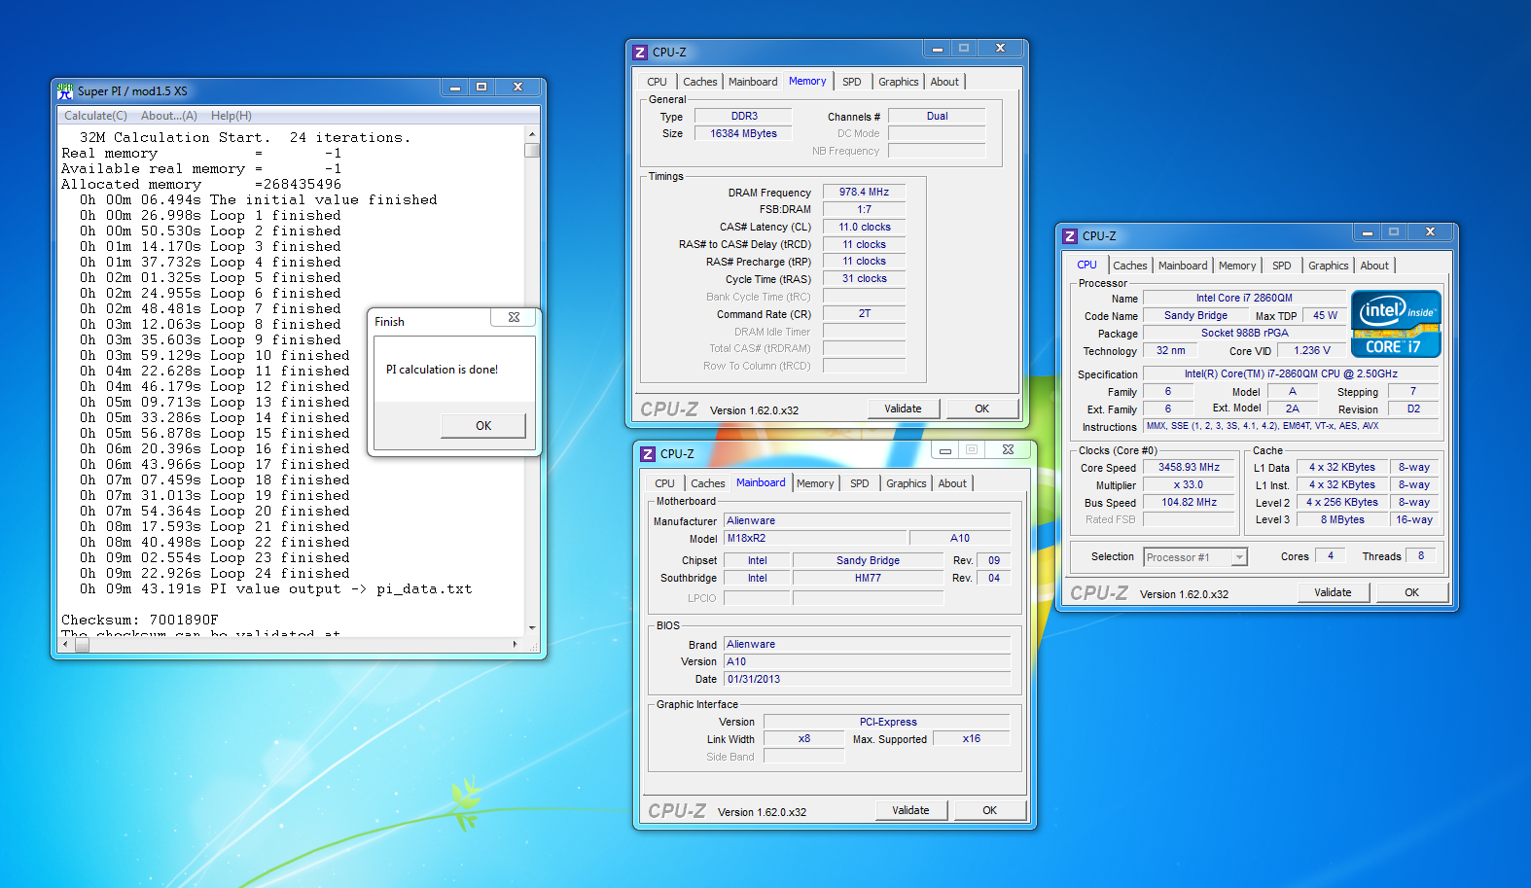Click the Core VID value 1.236 V
Screen dimensions: 1531x888
1312,351
